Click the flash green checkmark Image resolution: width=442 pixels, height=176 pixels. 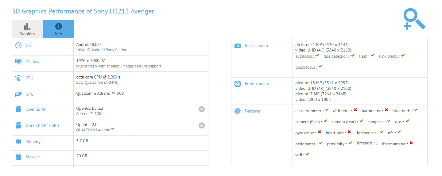pos(373,55)
